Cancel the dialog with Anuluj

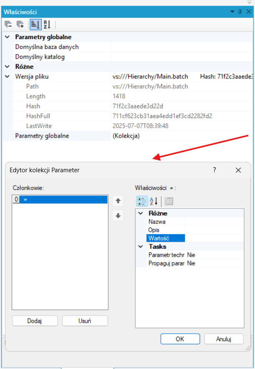[224, 339]
